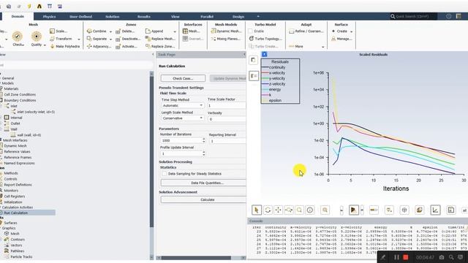Screen dimensions: 468x263
Task: Click the zoom to area magnifier
Action: pos(299,210)
